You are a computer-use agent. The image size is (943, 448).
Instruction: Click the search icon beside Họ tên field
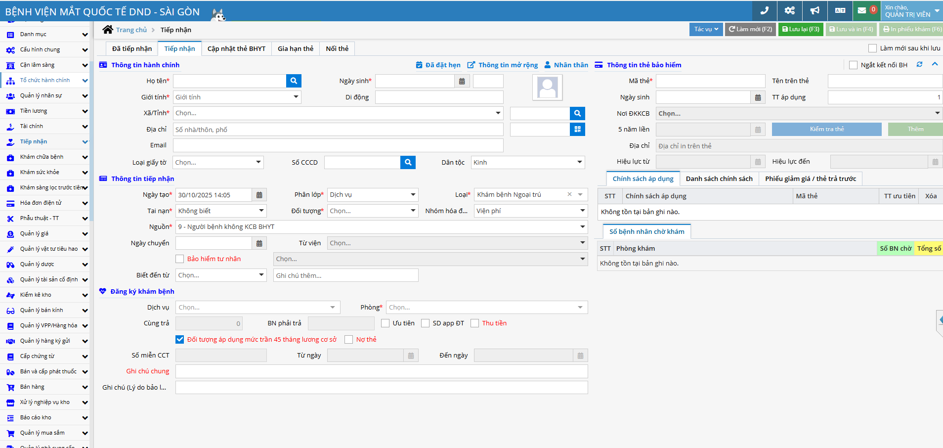[x=294, y=81]
